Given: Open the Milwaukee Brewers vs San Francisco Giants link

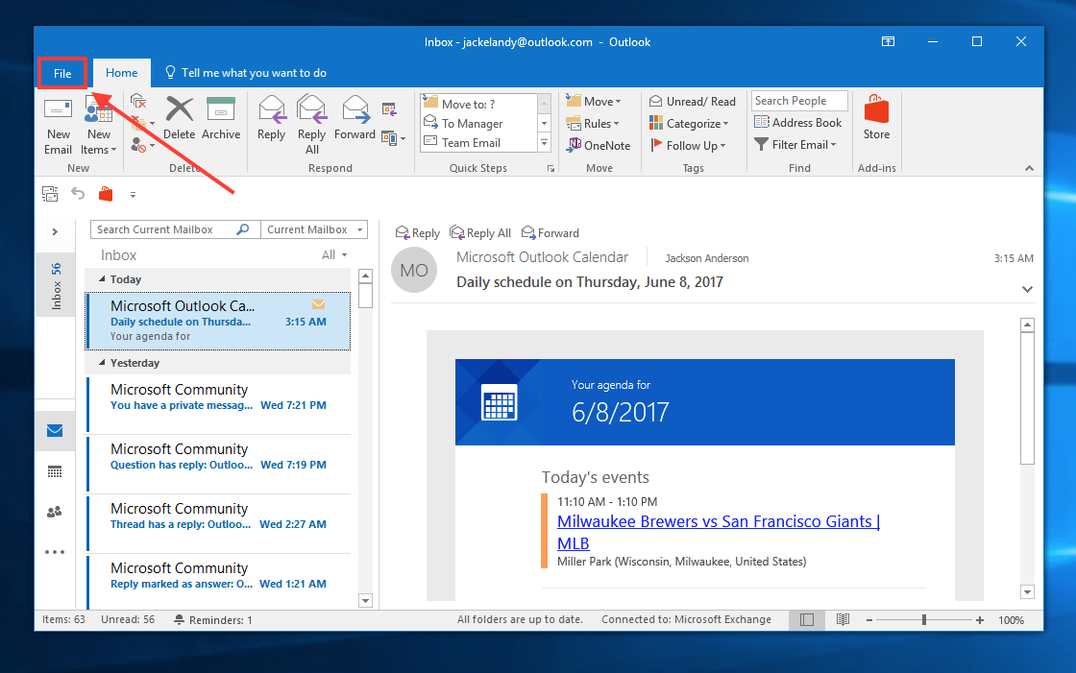Looking at the screenshot, I should [x=719, y=532].
